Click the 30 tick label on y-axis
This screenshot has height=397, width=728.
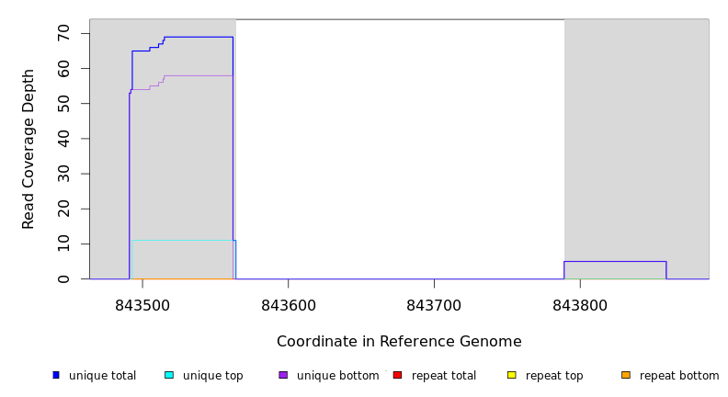[63, 174]
